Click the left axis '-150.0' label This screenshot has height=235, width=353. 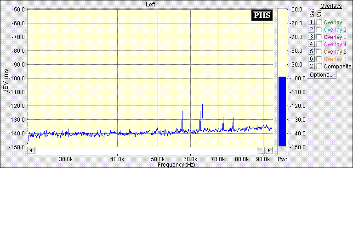17,147
